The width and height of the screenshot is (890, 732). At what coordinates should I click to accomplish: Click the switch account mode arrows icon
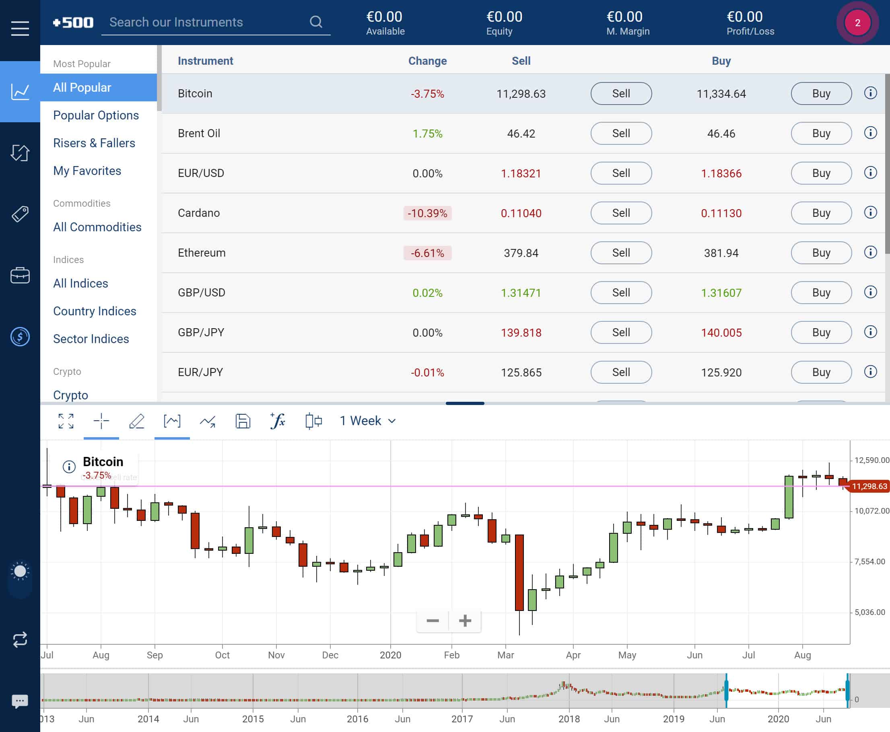[20, 639]
